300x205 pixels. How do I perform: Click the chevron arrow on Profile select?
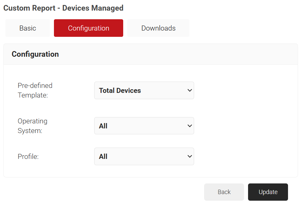[189, 157]
